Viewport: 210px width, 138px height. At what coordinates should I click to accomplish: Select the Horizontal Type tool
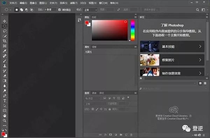tap(5, 101)
